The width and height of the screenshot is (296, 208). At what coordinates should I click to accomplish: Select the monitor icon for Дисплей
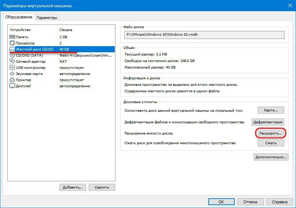point(12,86)
